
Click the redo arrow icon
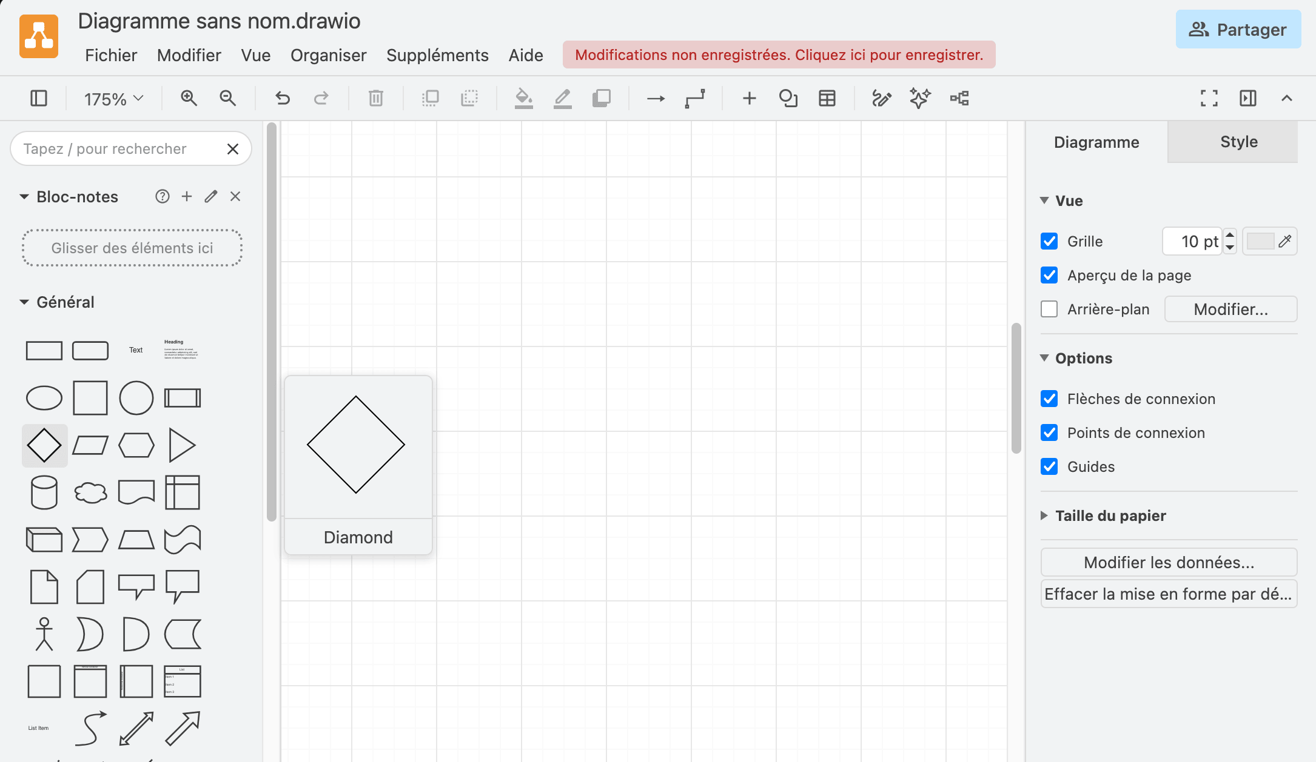pyautogui.click(x=321, y=98)
